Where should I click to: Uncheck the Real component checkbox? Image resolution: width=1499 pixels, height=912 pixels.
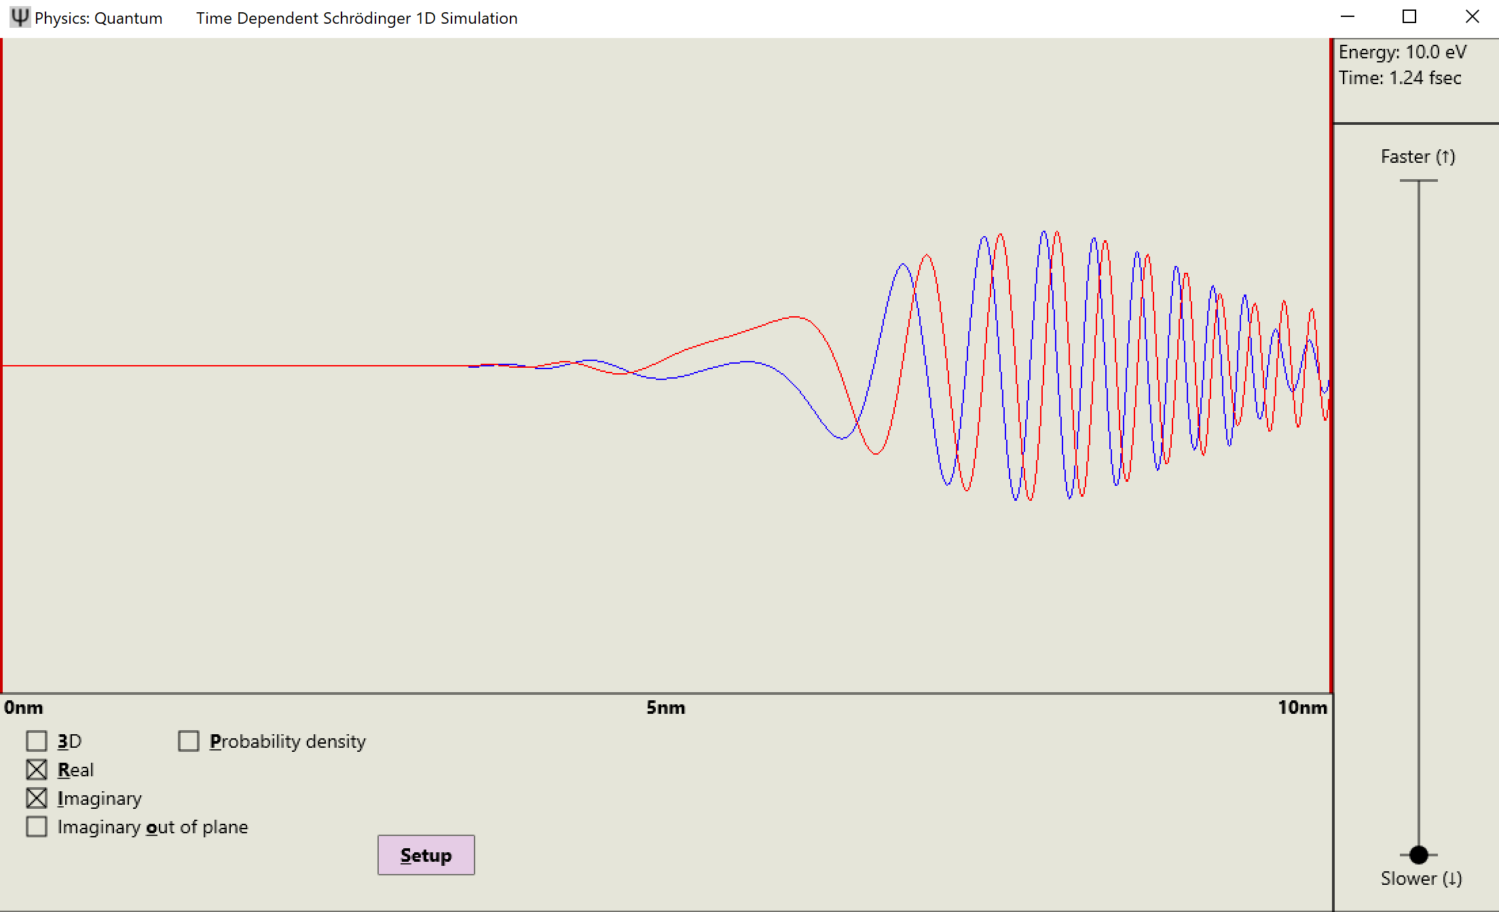pos(37,769)
